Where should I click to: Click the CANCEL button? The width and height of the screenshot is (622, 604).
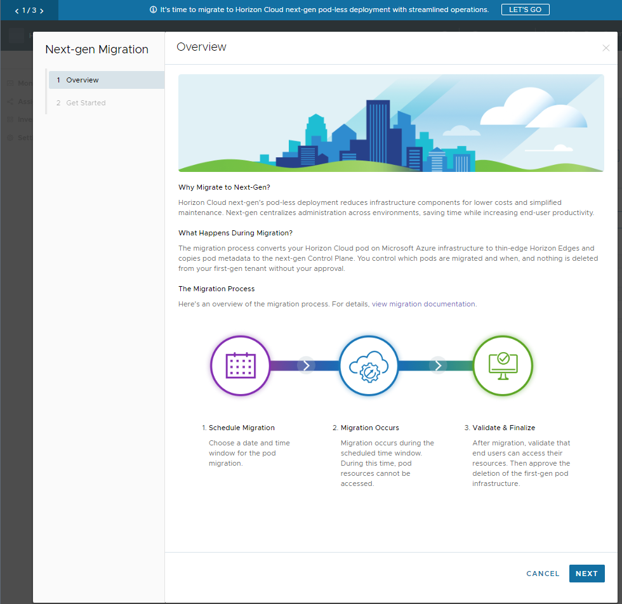coord(542,574)
